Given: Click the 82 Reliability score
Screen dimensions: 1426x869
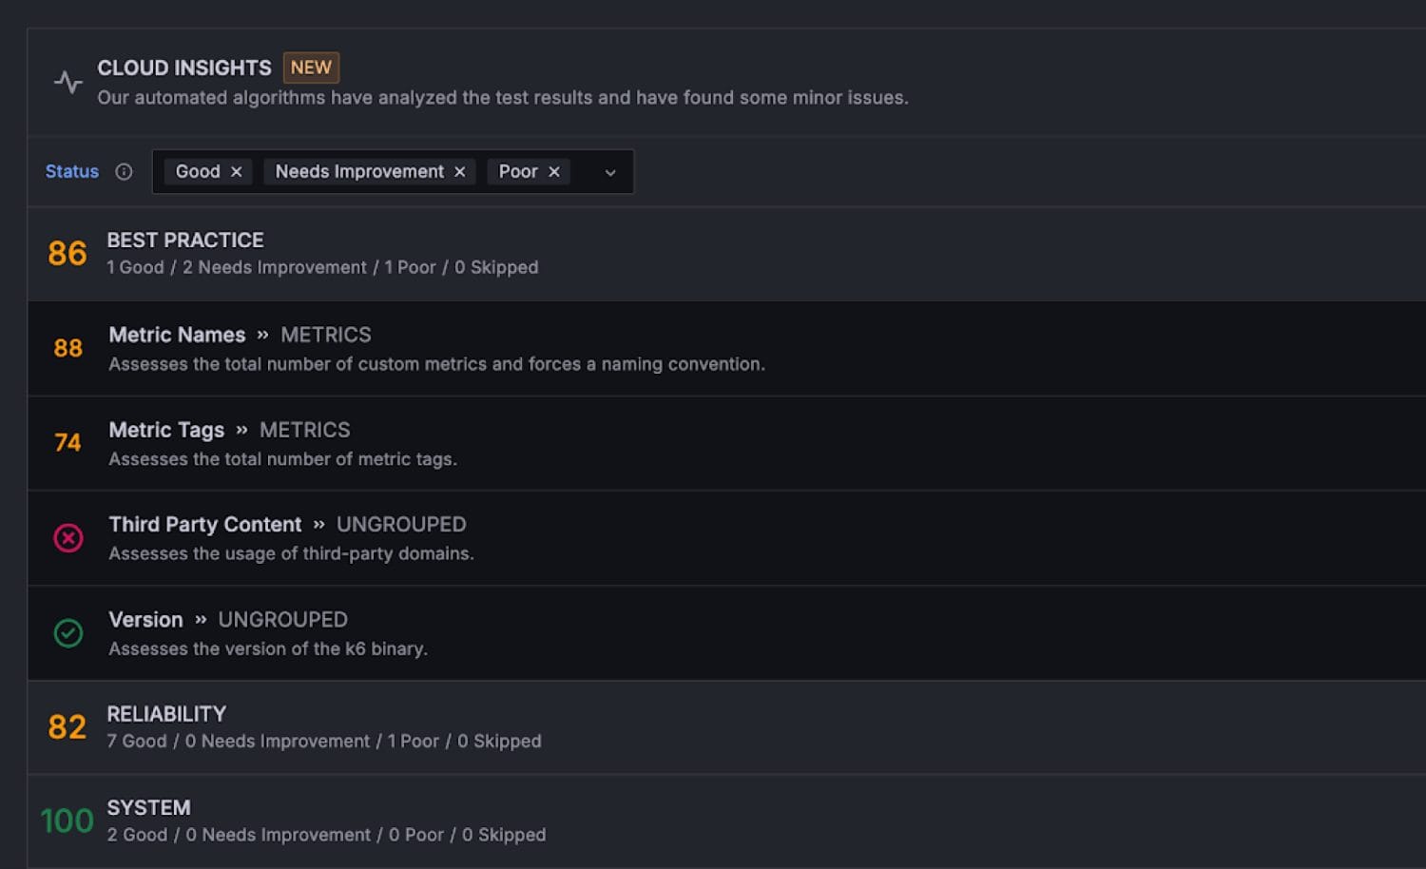Looking at the screenshot, I should 67,727.
